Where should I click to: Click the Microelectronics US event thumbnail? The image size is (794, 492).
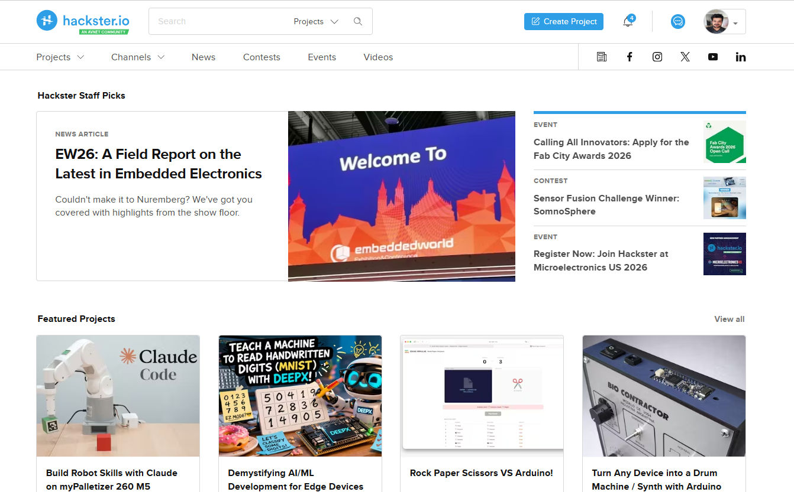725,254
